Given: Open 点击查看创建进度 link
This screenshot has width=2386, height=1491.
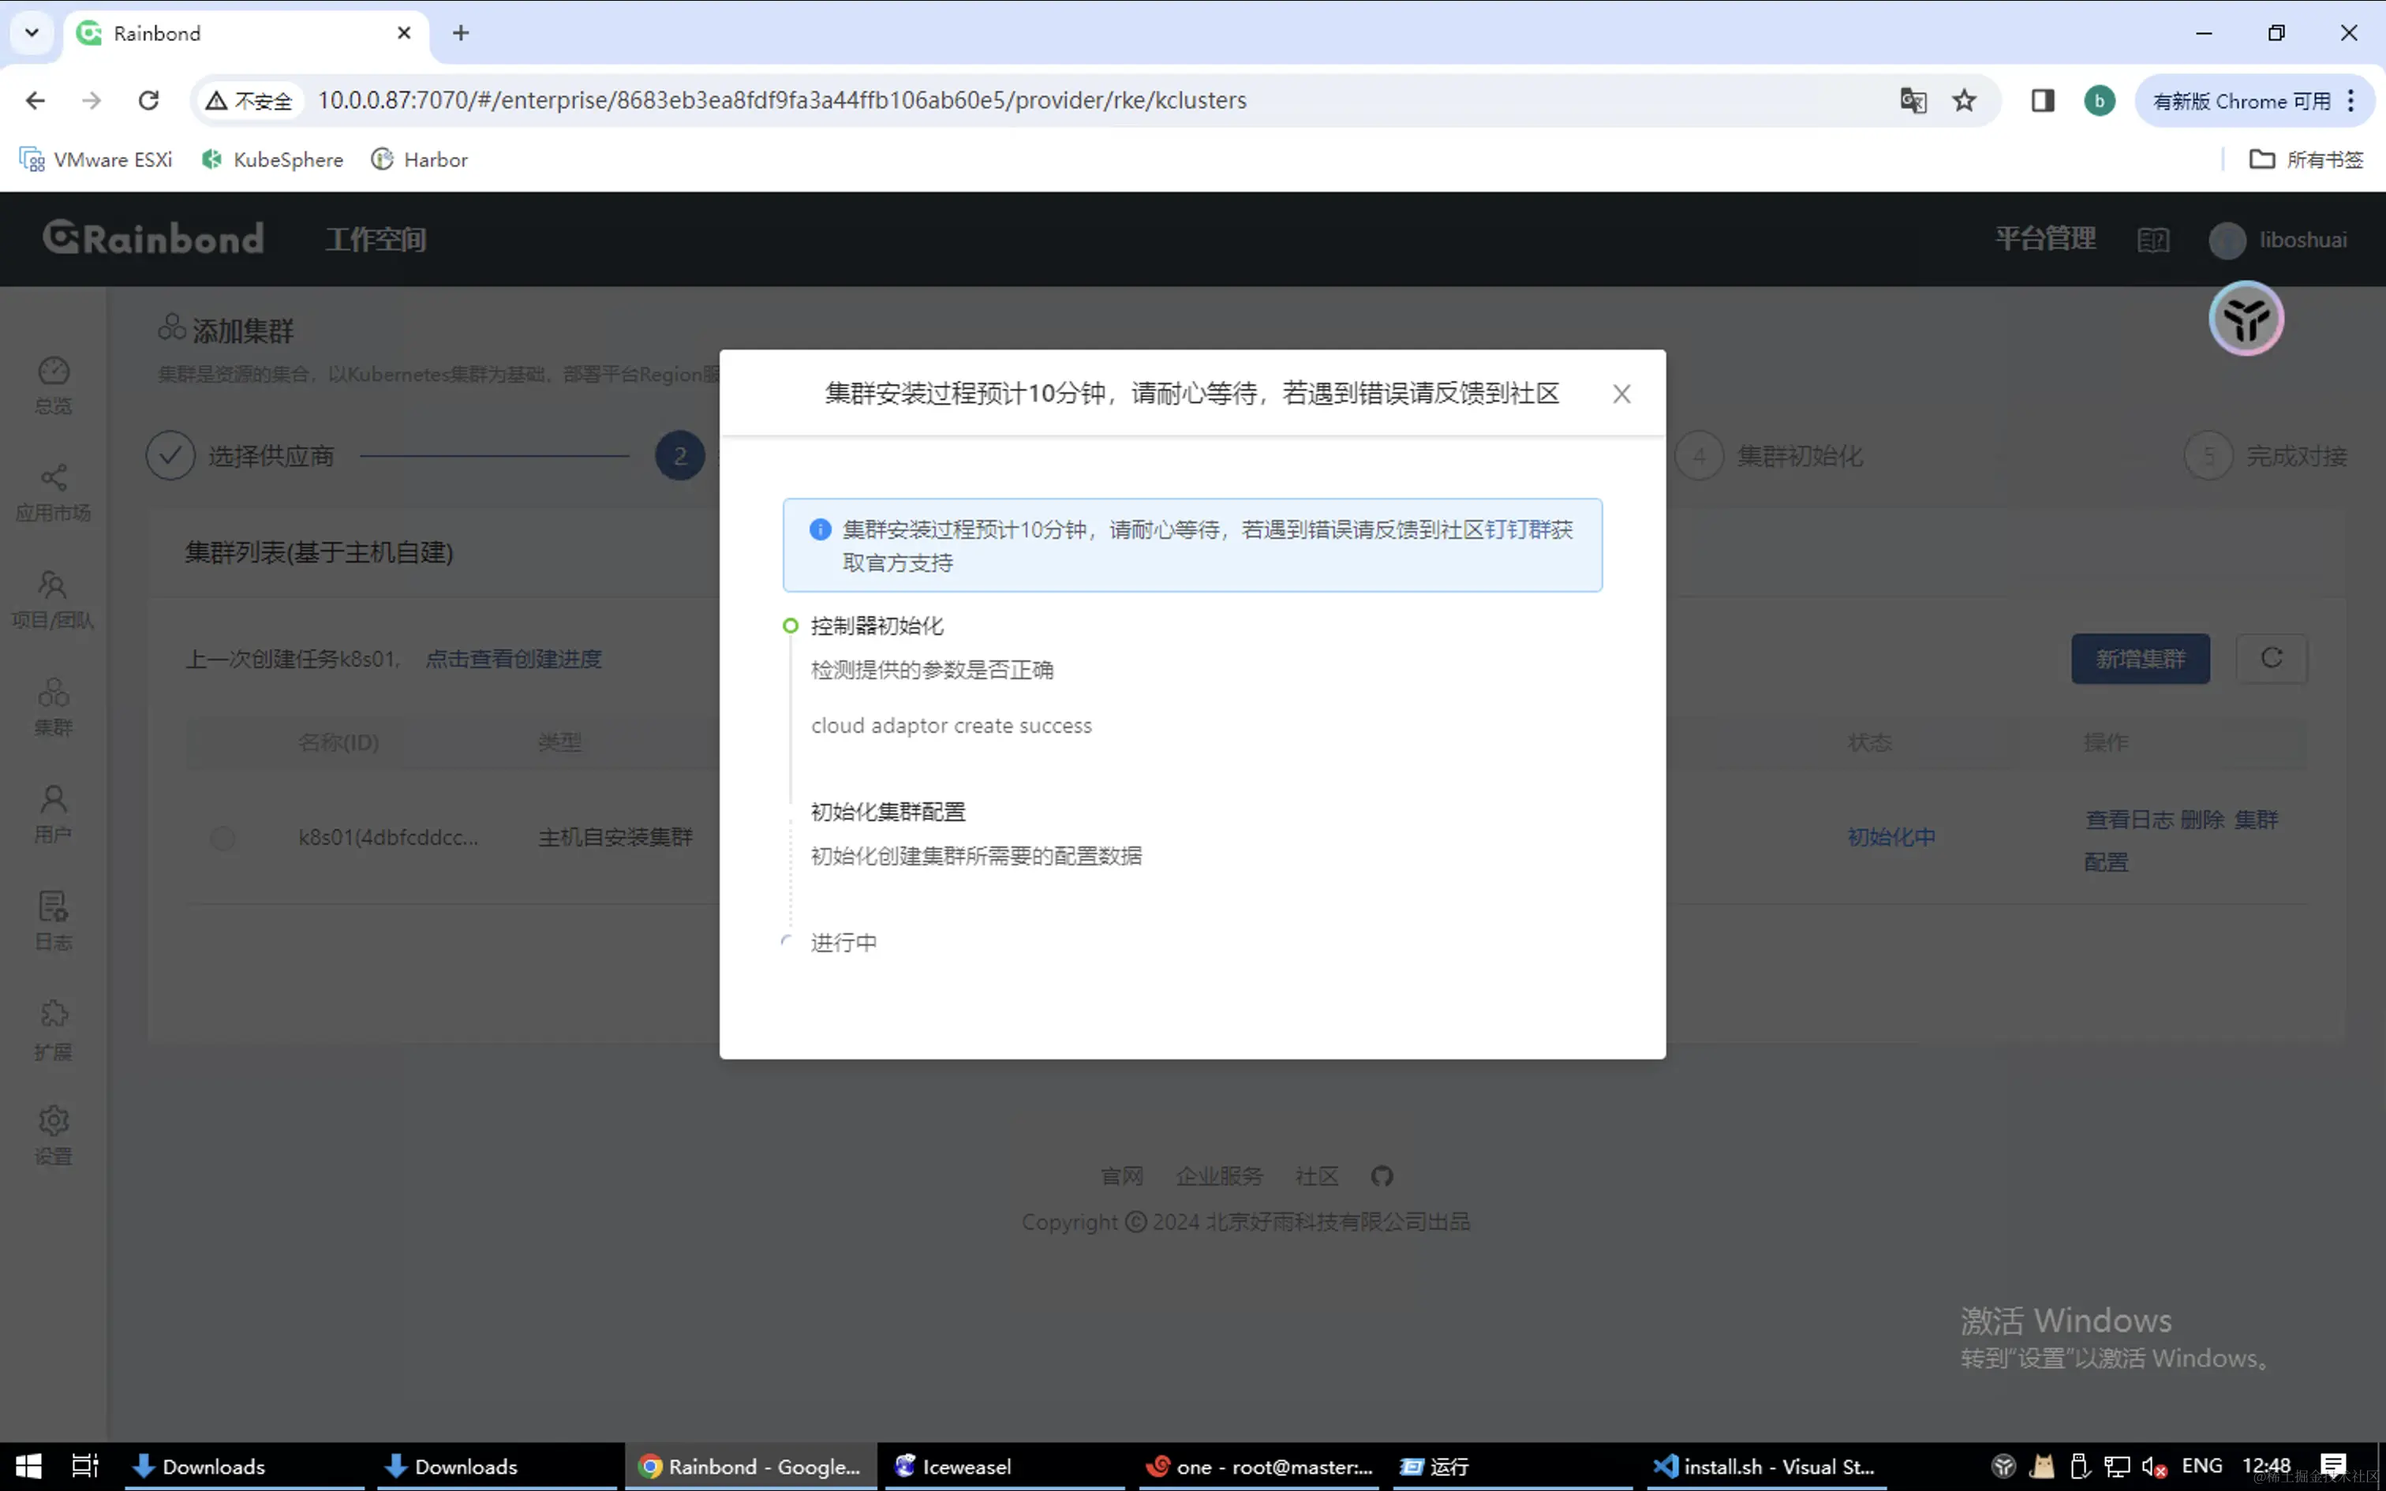Looking at the screenshot, I should [x=513, y=659].
